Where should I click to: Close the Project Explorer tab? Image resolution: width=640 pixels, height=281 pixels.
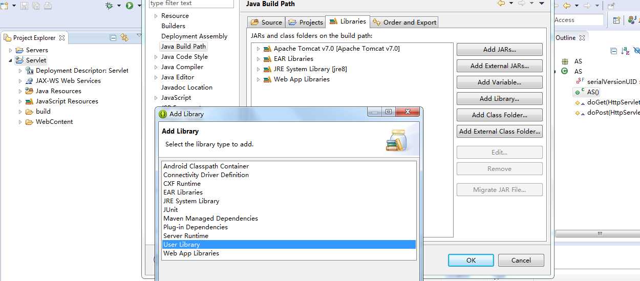click(62, 38)
